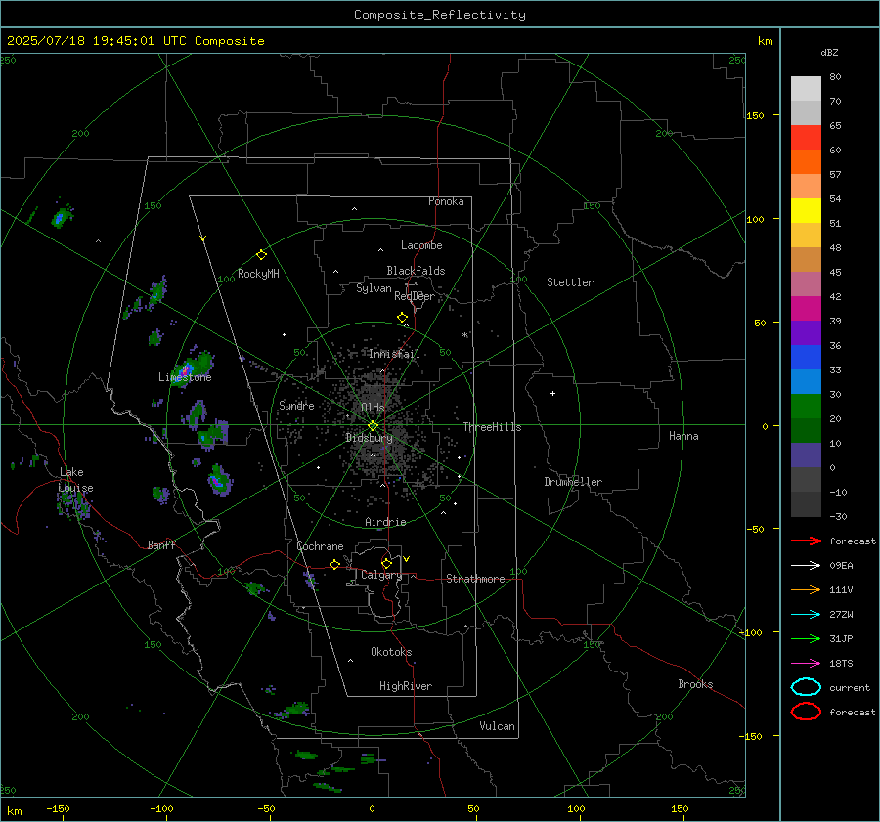This screenshot has width=880, height=822.
Task: Click the dBZ legend heading
Action: click(x=829, y=52)
